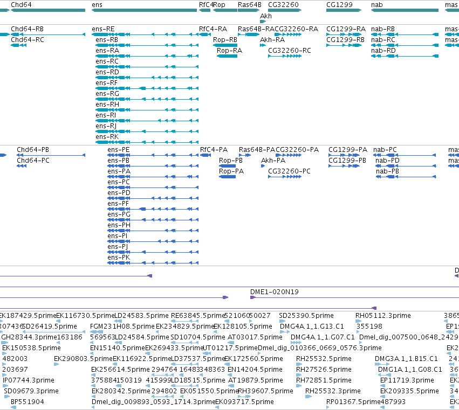Click the nab gene label

point(376,5)
